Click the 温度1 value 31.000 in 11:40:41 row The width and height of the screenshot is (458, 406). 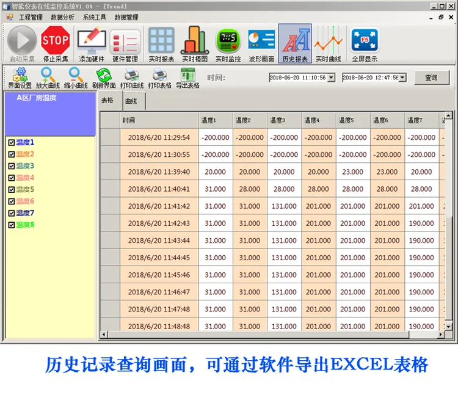coord(216,189)
